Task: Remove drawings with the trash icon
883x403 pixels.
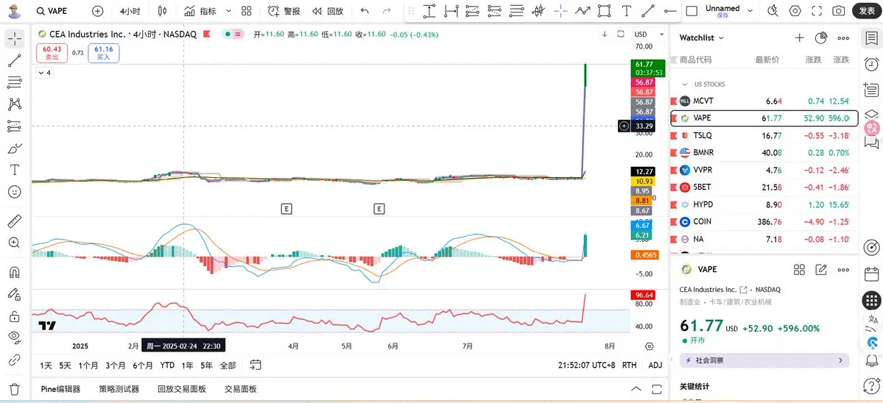Action: click(x=15, y=389)
